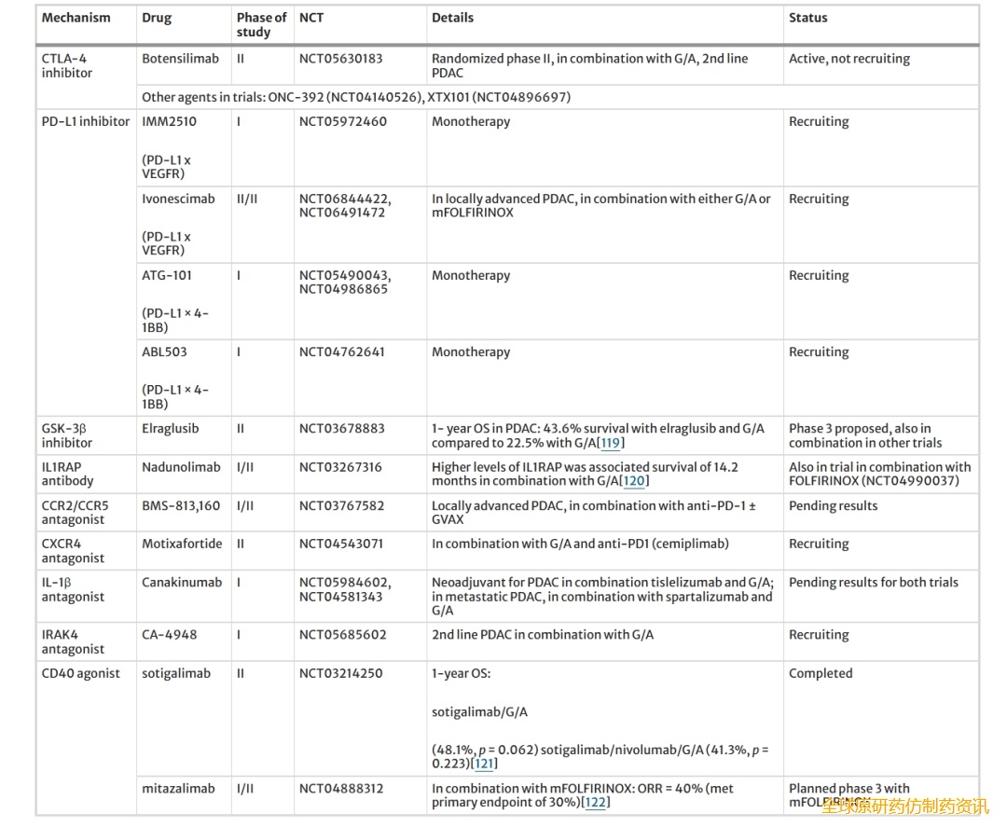This screenshot has width=1007, height=827.
Task: Open reference 122 in mitazalimab row
Action: click(595, 803)
